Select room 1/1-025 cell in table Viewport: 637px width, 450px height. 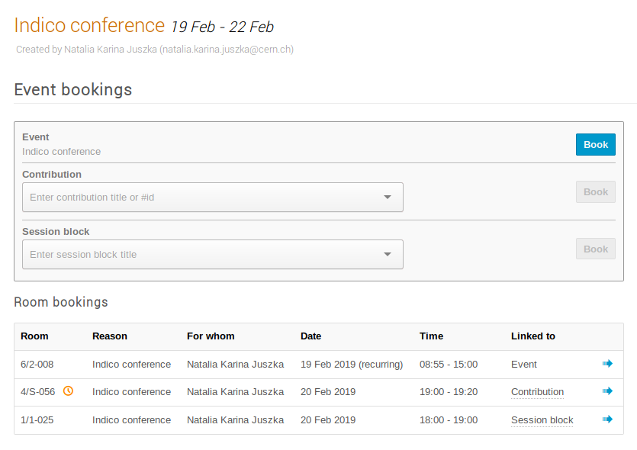point(37,420)
